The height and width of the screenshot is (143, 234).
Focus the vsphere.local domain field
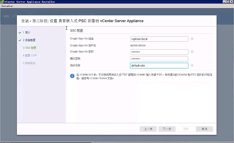159,39
